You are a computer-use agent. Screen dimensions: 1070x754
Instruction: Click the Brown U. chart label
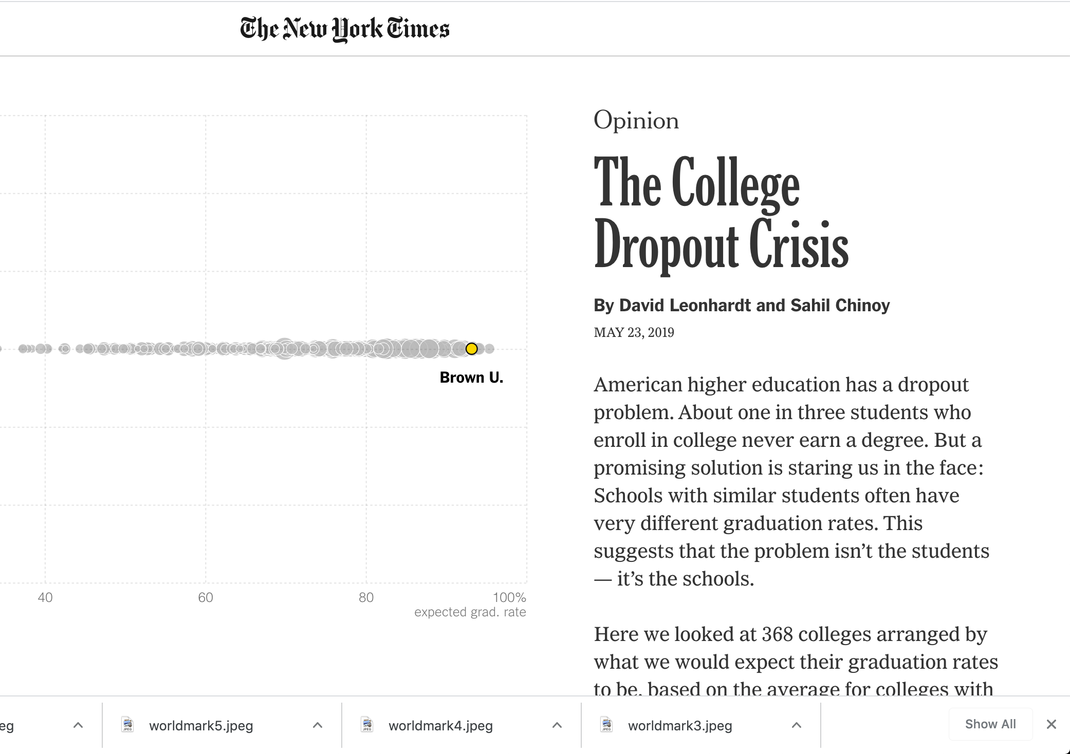(471, 378)
